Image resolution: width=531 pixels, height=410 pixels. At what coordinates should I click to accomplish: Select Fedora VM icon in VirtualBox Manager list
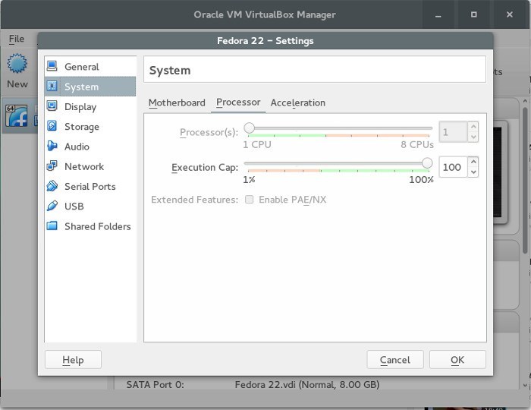coord(16,116)
